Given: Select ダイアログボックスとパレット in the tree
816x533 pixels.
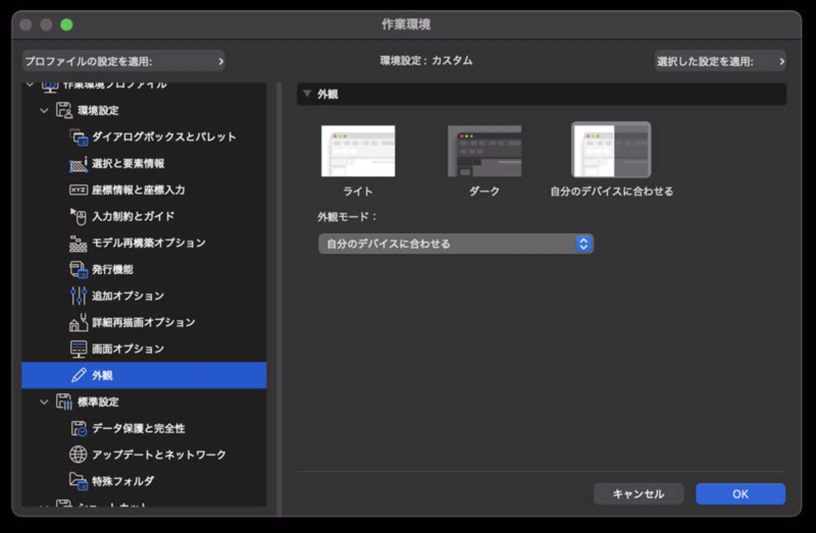Looking at the screenshot, I should point(144,137).
